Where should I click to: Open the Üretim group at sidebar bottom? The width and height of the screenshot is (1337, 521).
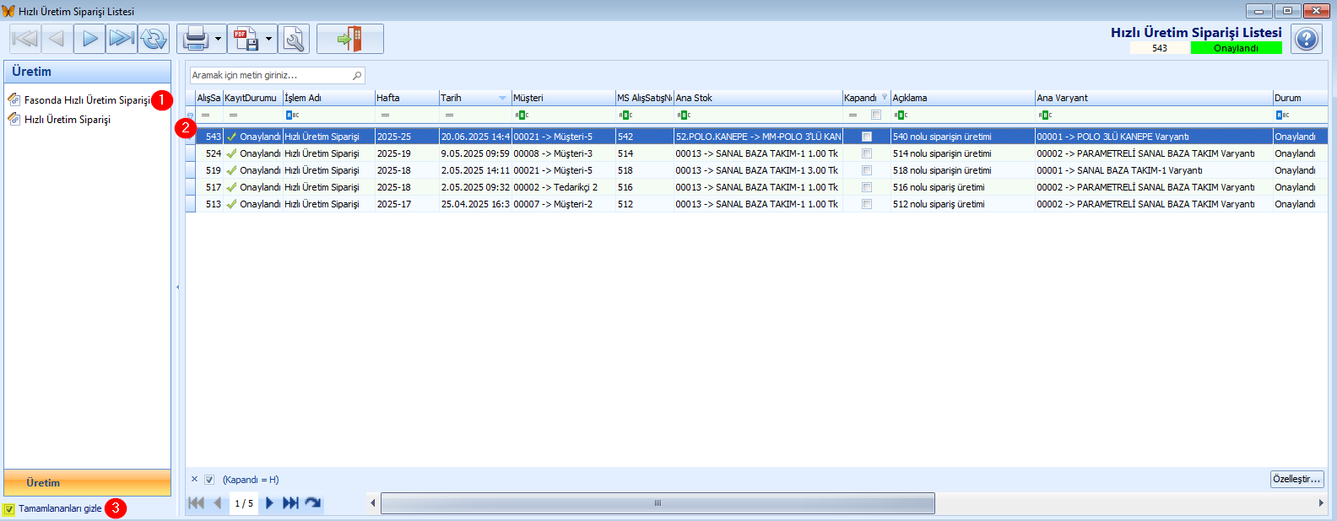pyautogui.click(x=87, y=483)
